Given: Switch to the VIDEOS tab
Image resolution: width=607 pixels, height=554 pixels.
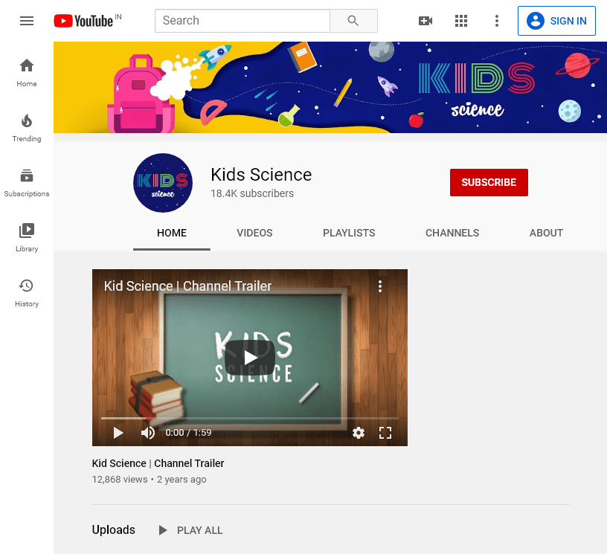Looking at the screenshot, I should point(254,233).
